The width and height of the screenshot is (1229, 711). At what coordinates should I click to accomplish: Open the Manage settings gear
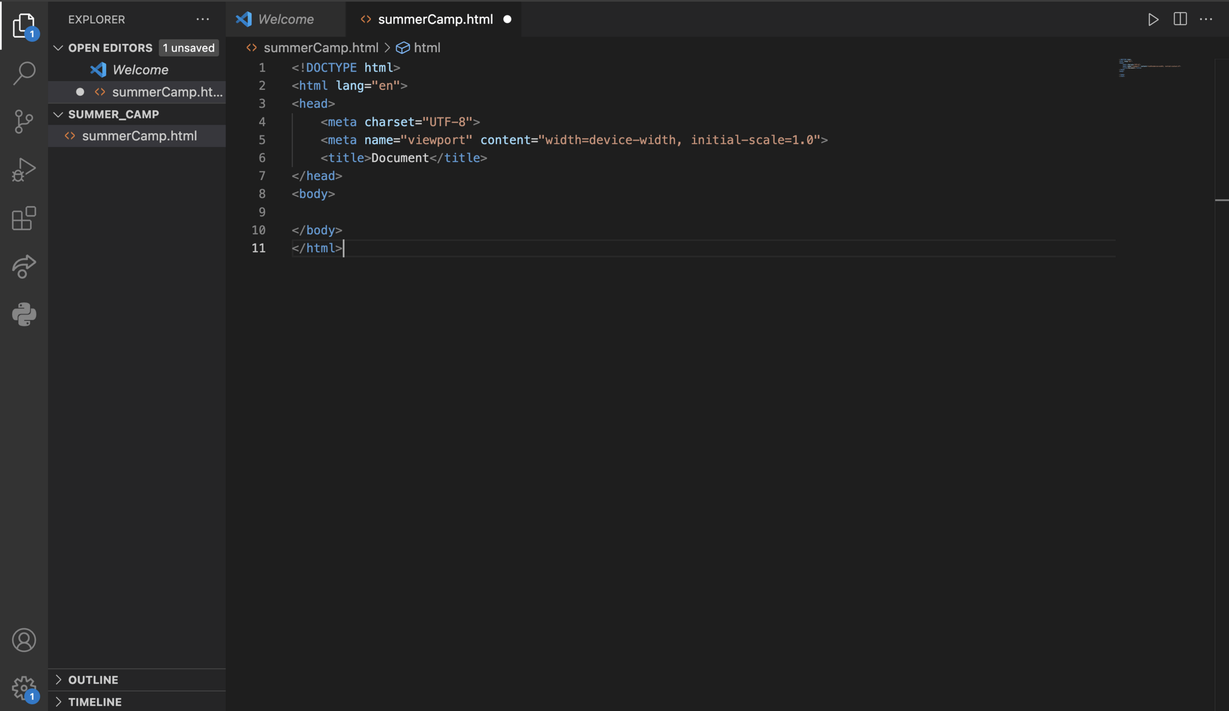click(24, 687)
